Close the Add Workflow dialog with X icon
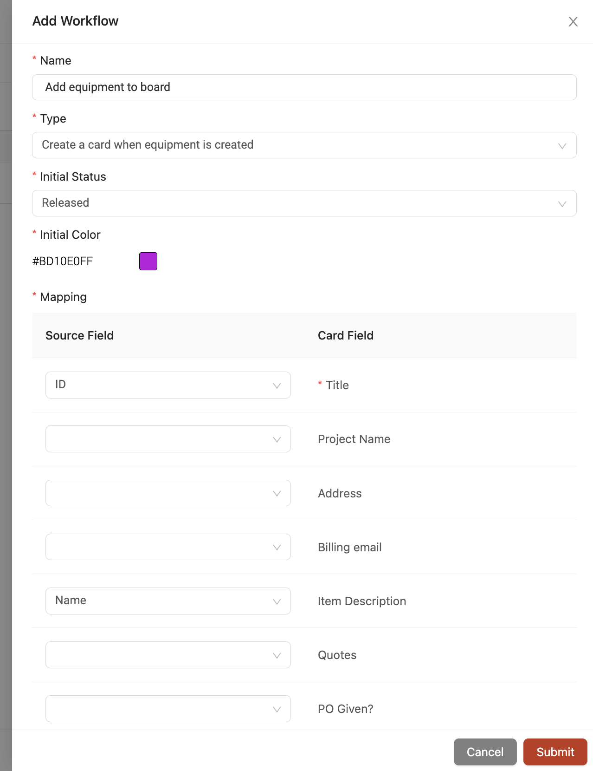 click(573, 21)
